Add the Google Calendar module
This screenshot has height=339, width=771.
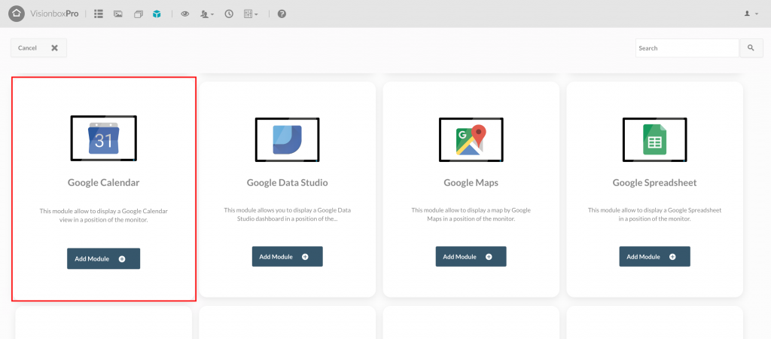click(103, 259)
